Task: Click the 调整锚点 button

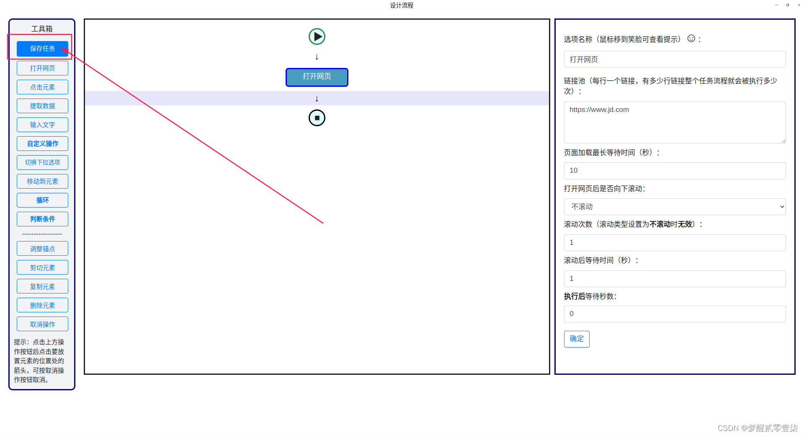Action: pos(42,249)
